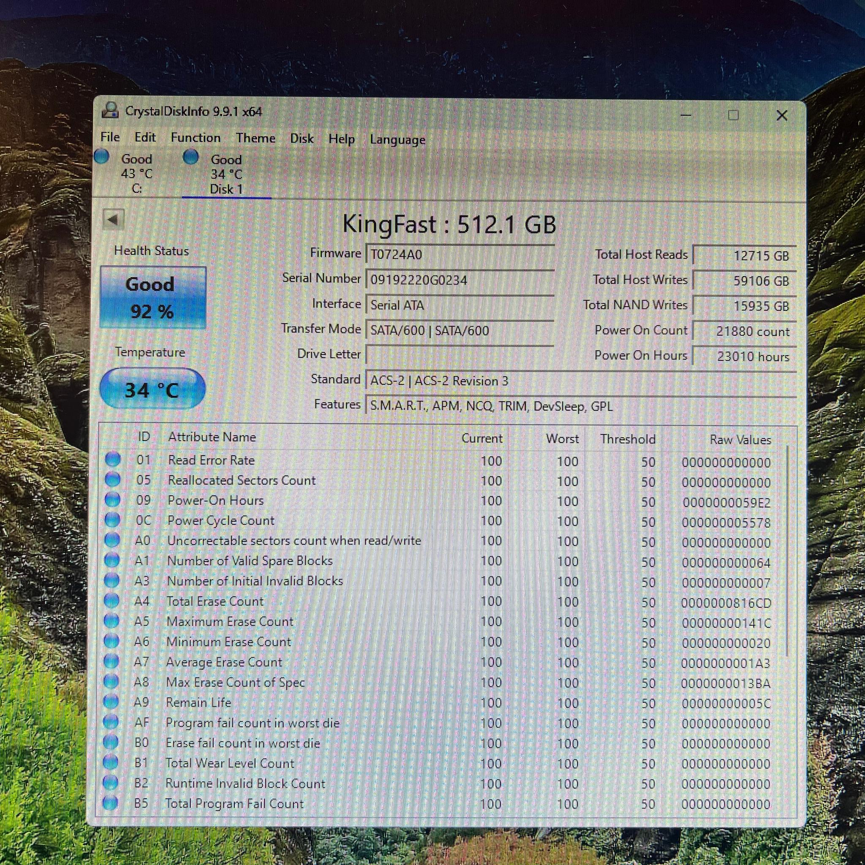Open the File menu

110,137
